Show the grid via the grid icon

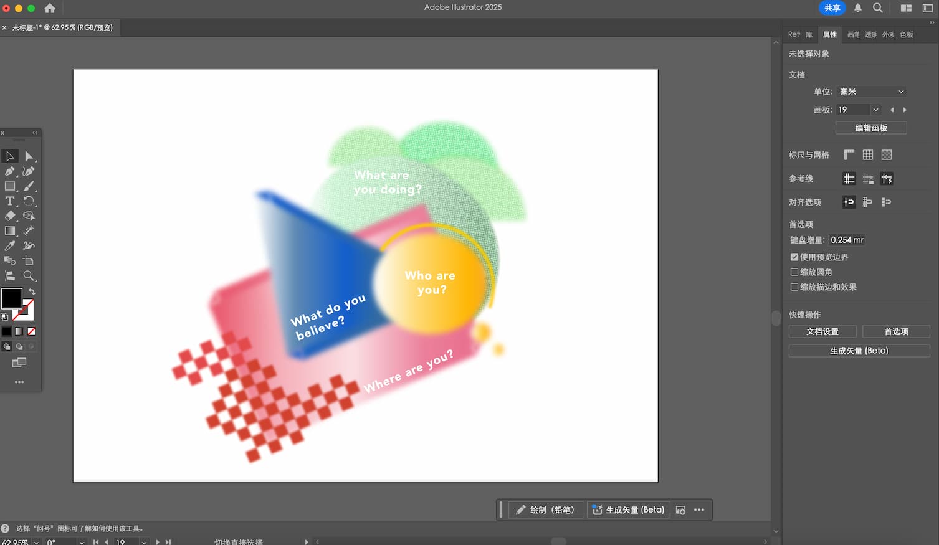click(868, 155)
